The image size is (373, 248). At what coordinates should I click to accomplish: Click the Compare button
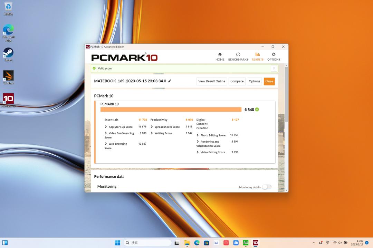(x=237, y=81)
